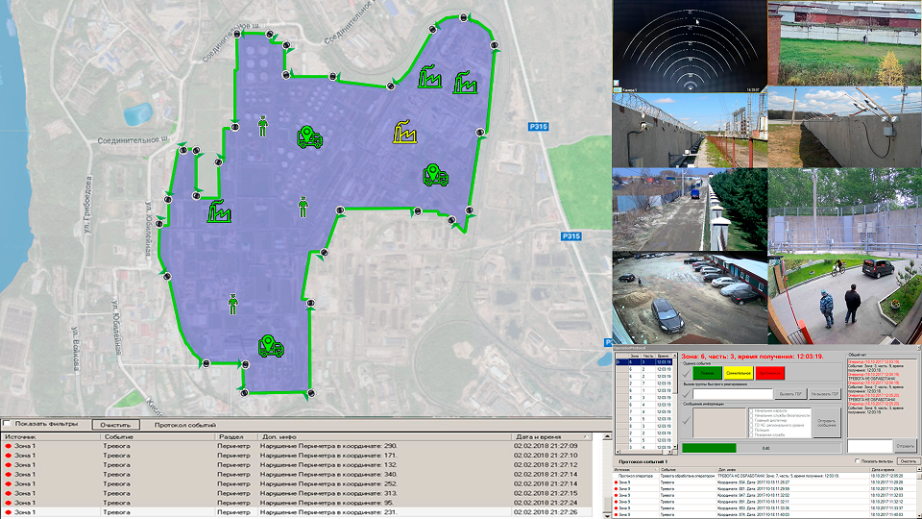Open the parking lot camera feed
This screenshot has width=922, height=519.
(690, 298)
